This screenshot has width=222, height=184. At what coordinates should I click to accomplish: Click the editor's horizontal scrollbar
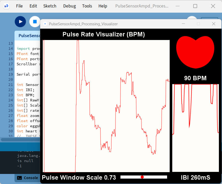(x=20, y=140)
